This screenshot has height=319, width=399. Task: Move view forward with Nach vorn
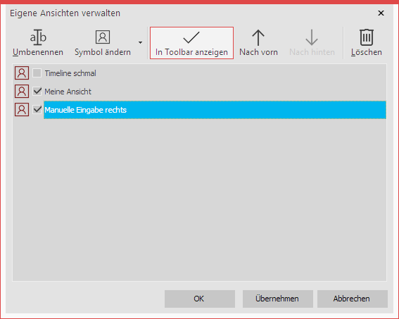pos(258,43)
